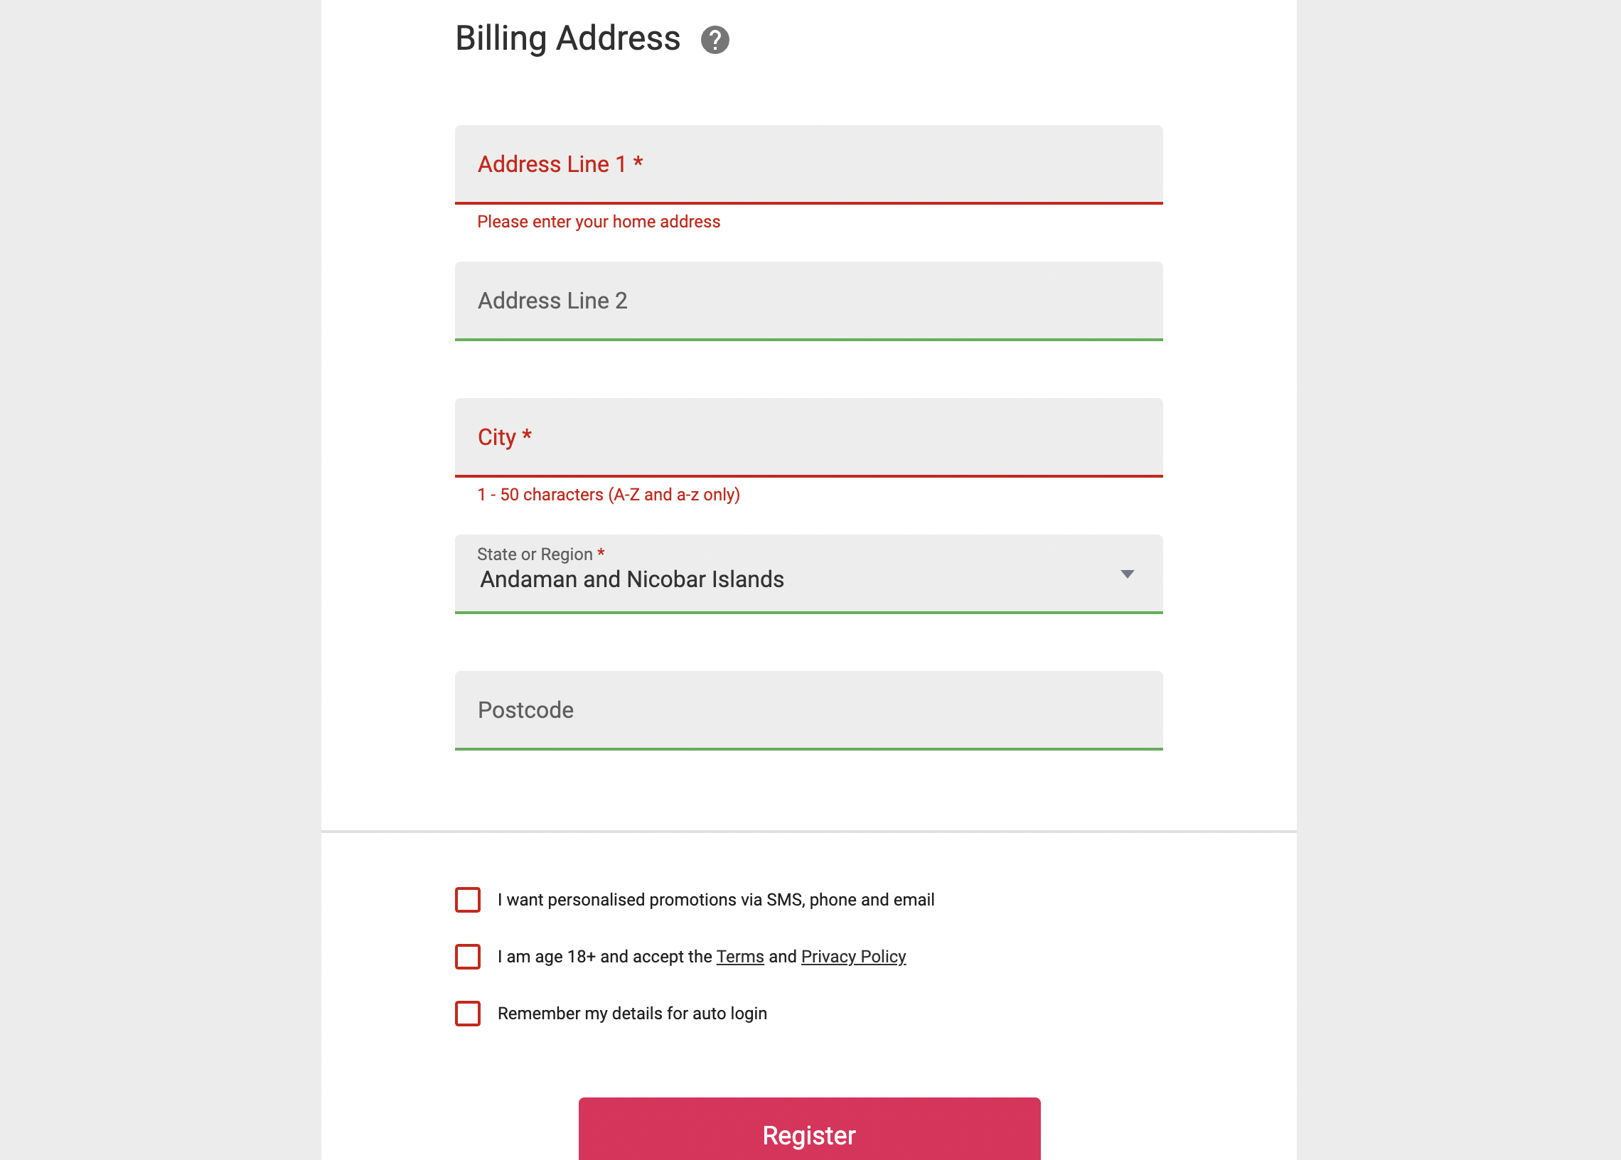Select the Postcode input box
This screenshot has width=1621, height=1160.
[x=807, y=710]
